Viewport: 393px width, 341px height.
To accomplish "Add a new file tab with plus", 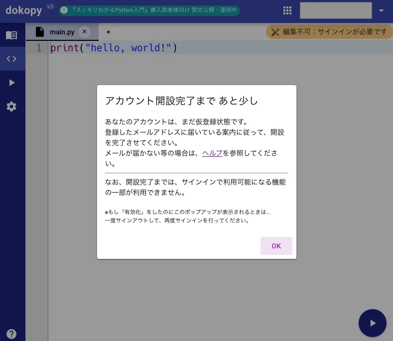I will pos(108,32).
